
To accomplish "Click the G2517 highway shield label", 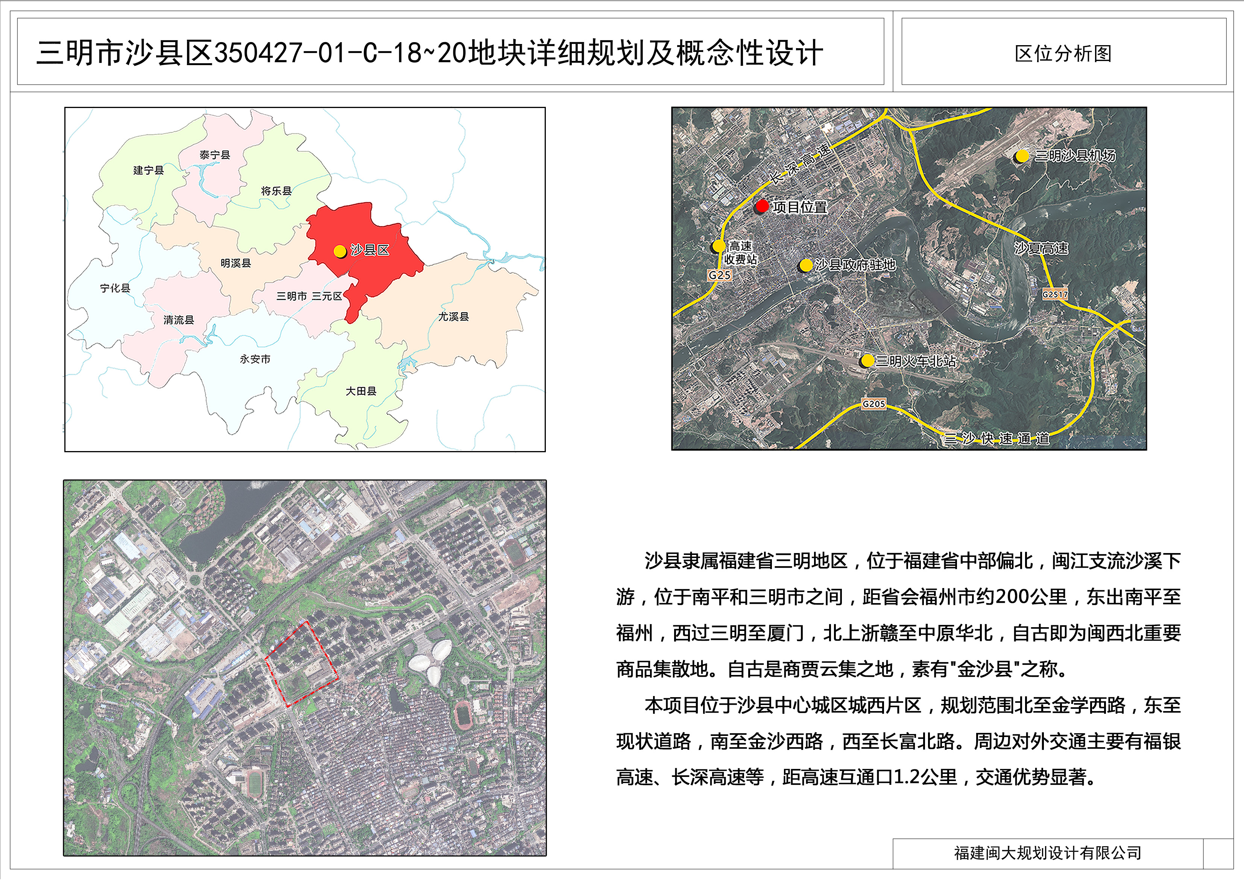I will [x=1055, y=295].
